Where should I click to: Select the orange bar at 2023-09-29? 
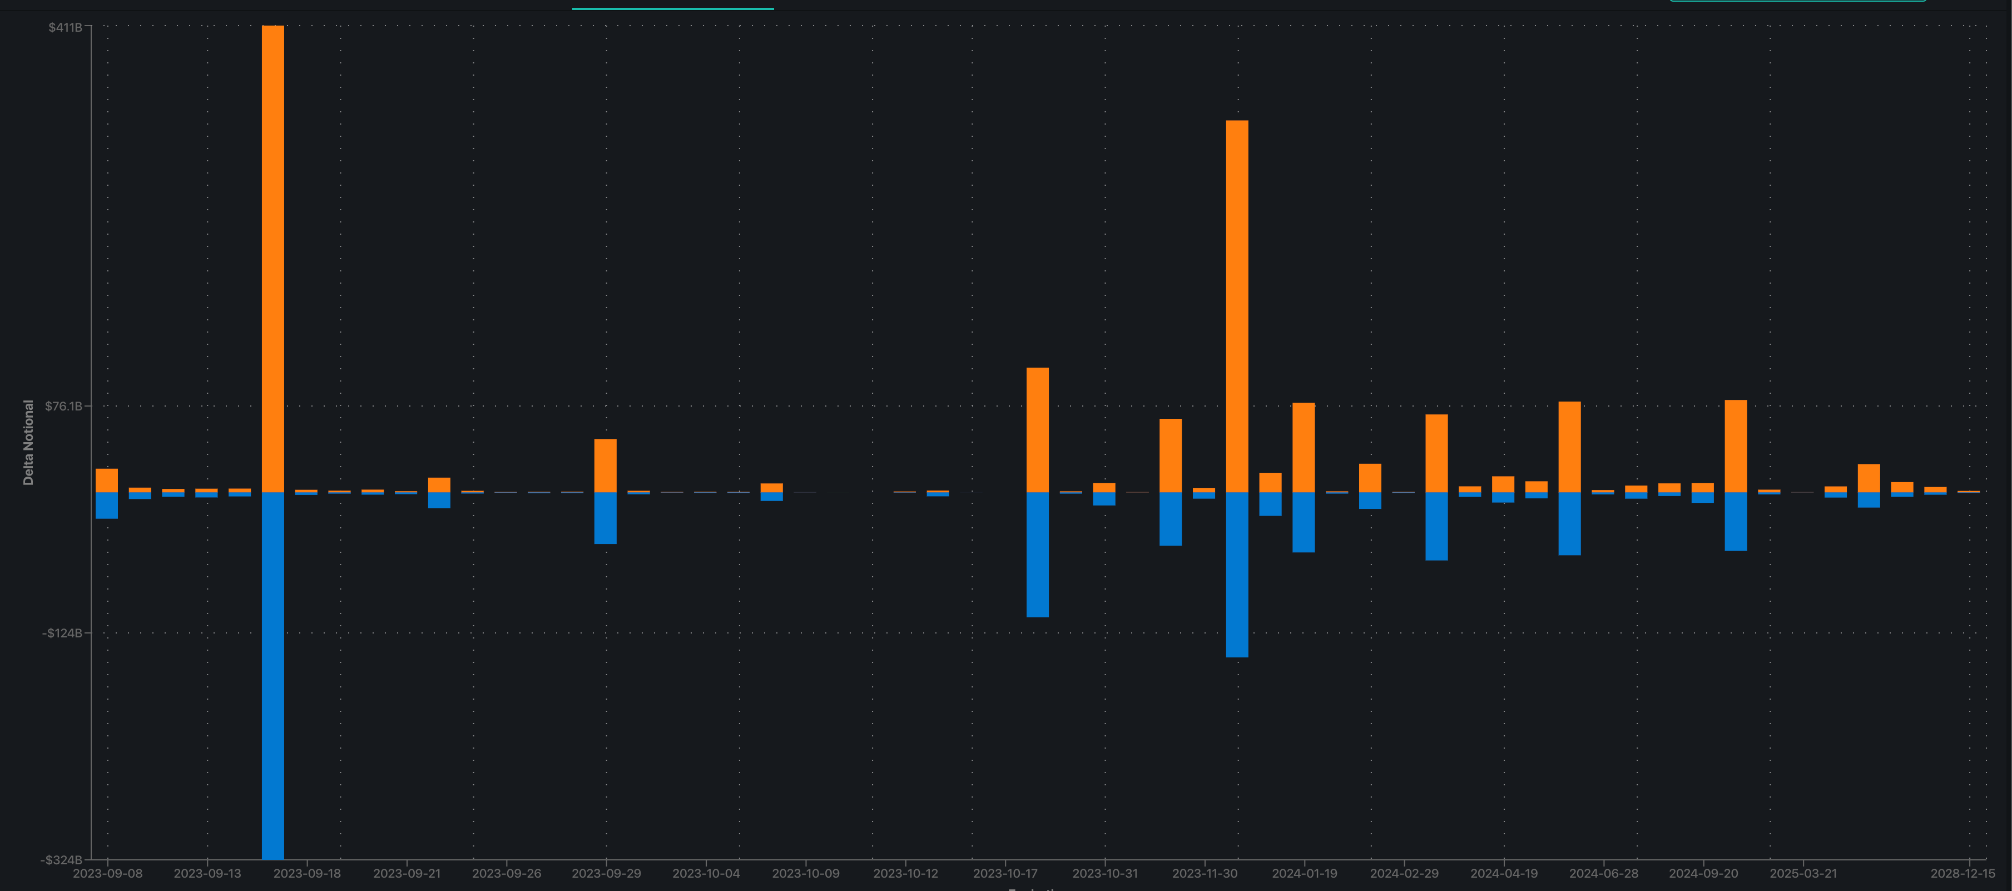point(605,466)
